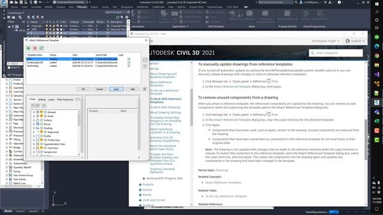
Task: Toggle the Alignment styles checkbox in tree
Action: (x=45, y=132)
